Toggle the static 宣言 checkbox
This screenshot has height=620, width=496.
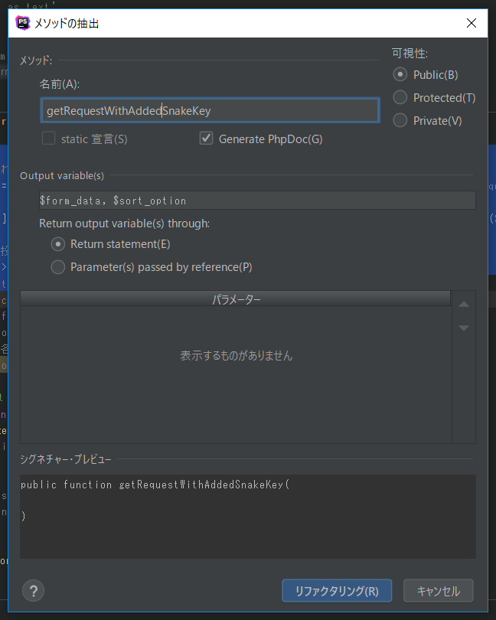click(x=48, y=139)
